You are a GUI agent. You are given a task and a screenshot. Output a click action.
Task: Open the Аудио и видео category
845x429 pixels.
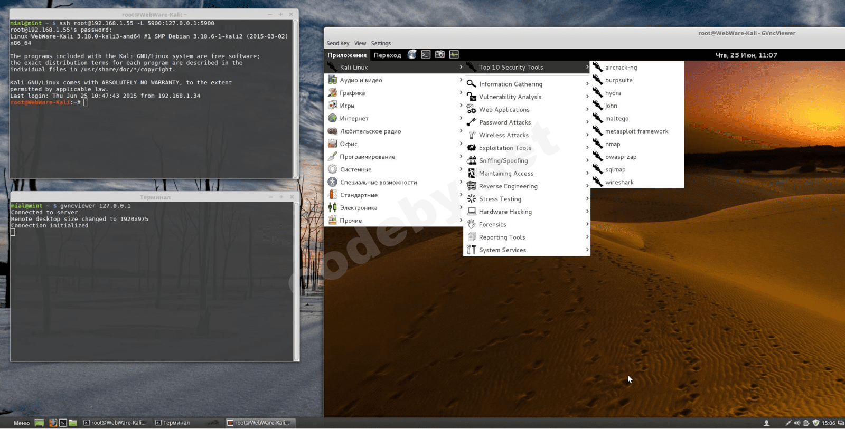(x=395, y=80)
